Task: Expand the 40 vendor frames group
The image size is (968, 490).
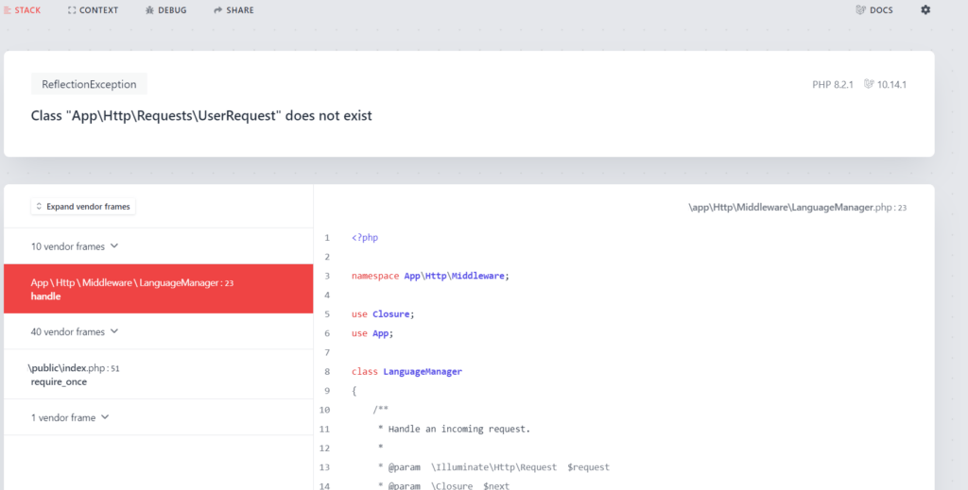Action: [75, 332]
